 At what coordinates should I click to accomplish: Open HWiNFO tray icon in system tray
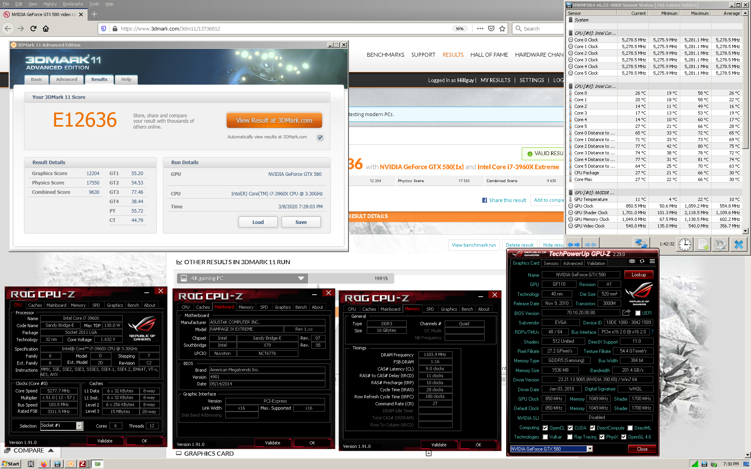[704, 464]
